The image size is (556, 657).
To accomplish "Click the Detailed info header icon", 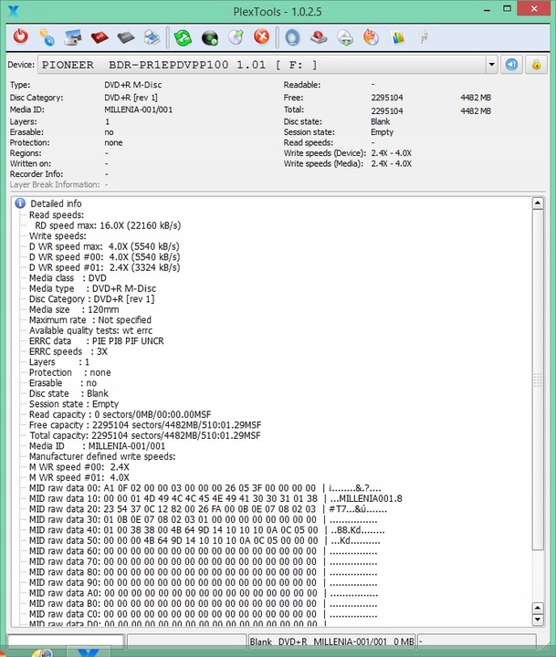I will [20, 203].
